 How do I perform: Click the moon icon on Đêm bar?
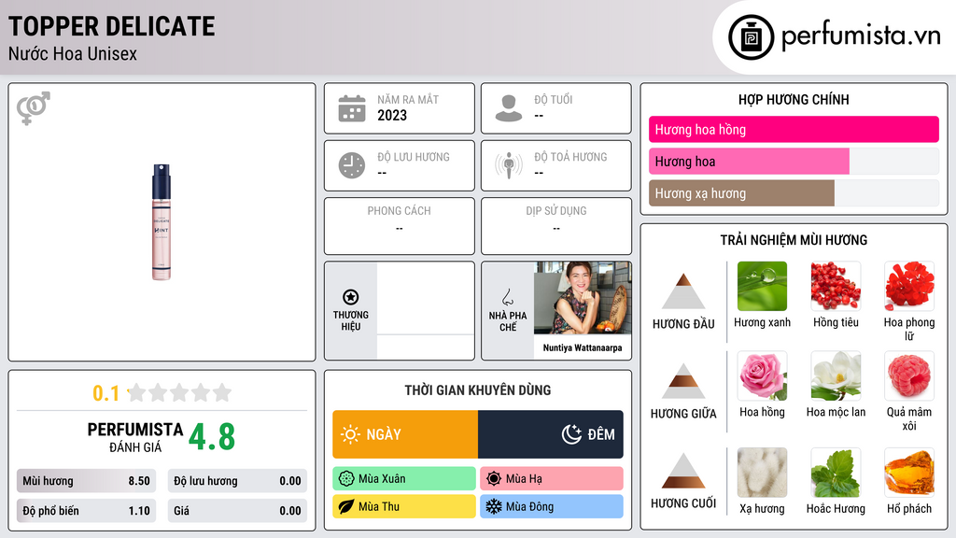coord(571,434)
